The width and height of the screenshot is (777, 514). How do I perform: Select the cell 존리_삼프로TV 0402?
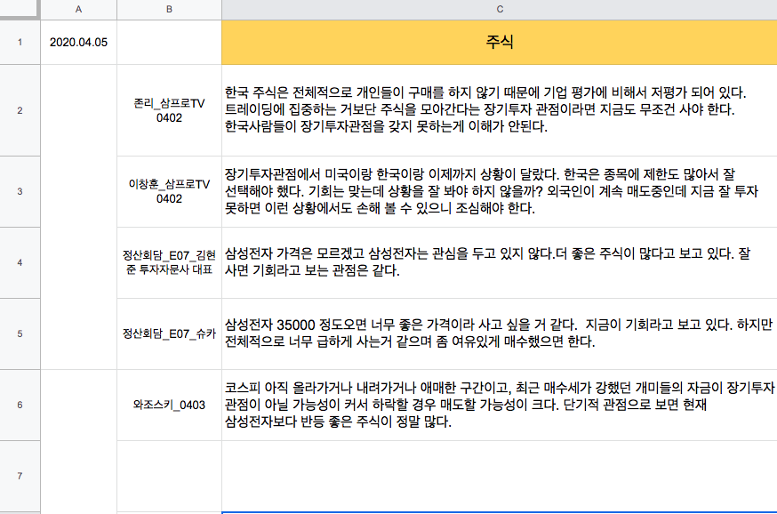(x=169, y=110)
